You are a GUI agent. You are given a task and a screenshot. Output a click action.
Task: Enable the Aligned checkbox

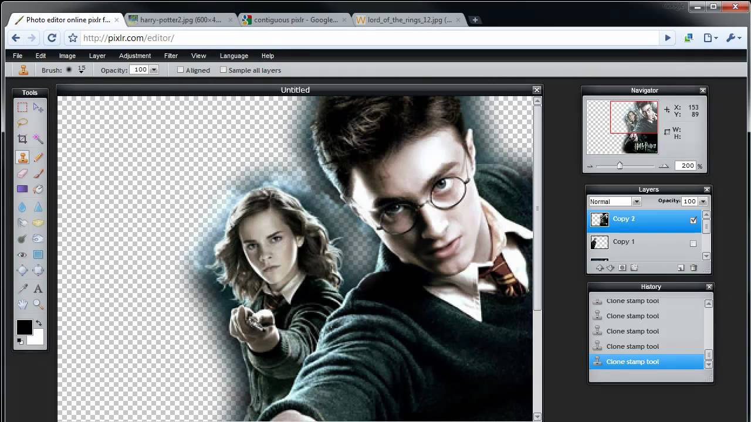(x=181, y=70)
